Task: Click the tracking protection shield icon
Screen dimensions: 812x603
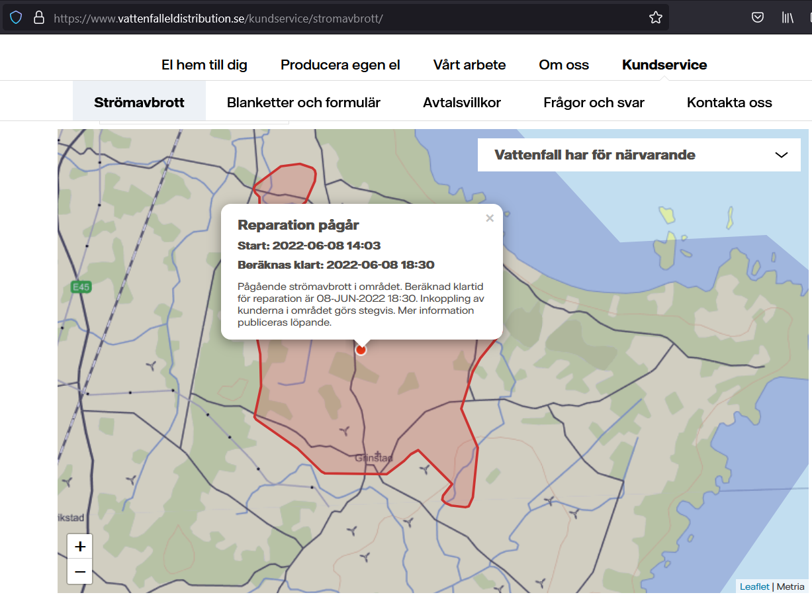Action: pyautogui.click(x=16, y=17)
